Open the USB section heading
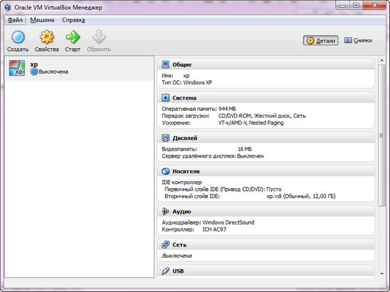390x292 pixels. click(178, 271)
